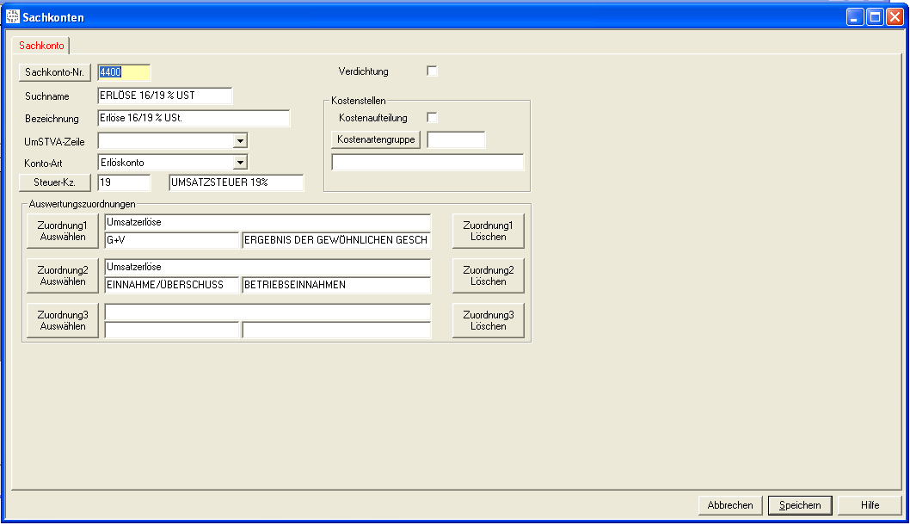Save the account with Speichern
Viewport: 910px width, 525px height.
(800, 505)
